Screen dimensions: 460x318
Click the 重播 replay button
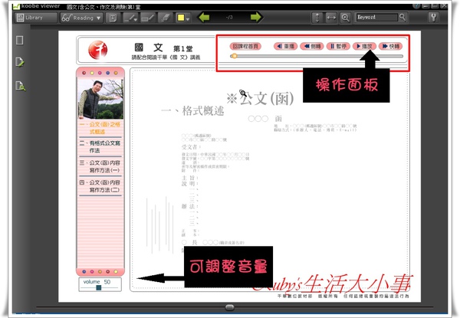(286, 46)
